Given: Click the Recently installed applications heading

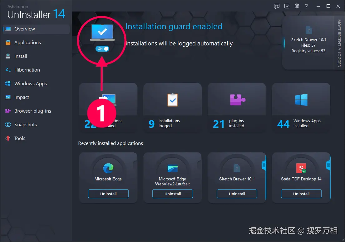Looking at the screenshot, I should [111, 143].
